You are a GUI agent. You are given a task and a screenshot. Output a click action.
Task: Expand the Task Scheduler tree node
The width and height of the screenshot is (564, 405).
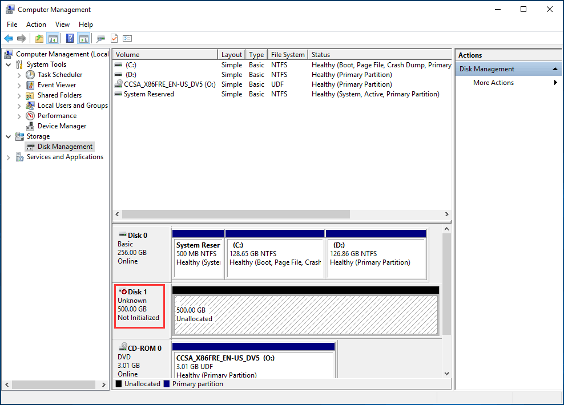coord(19,75)
